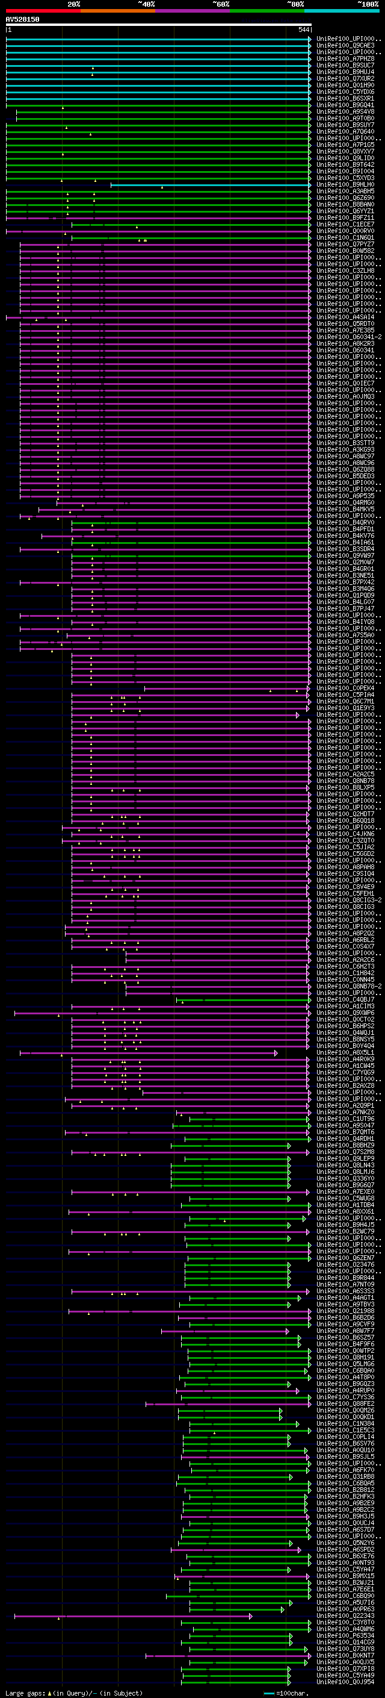The height and width of the screenshot is (1698, 385).
Task: Select the UniRef100_Q8VXV7 label
Action: [x=345, y=152]
